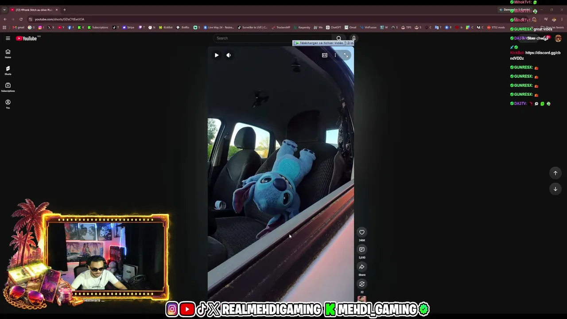Start voice search with microphone
567x319 pixels.
click(353, 38)
